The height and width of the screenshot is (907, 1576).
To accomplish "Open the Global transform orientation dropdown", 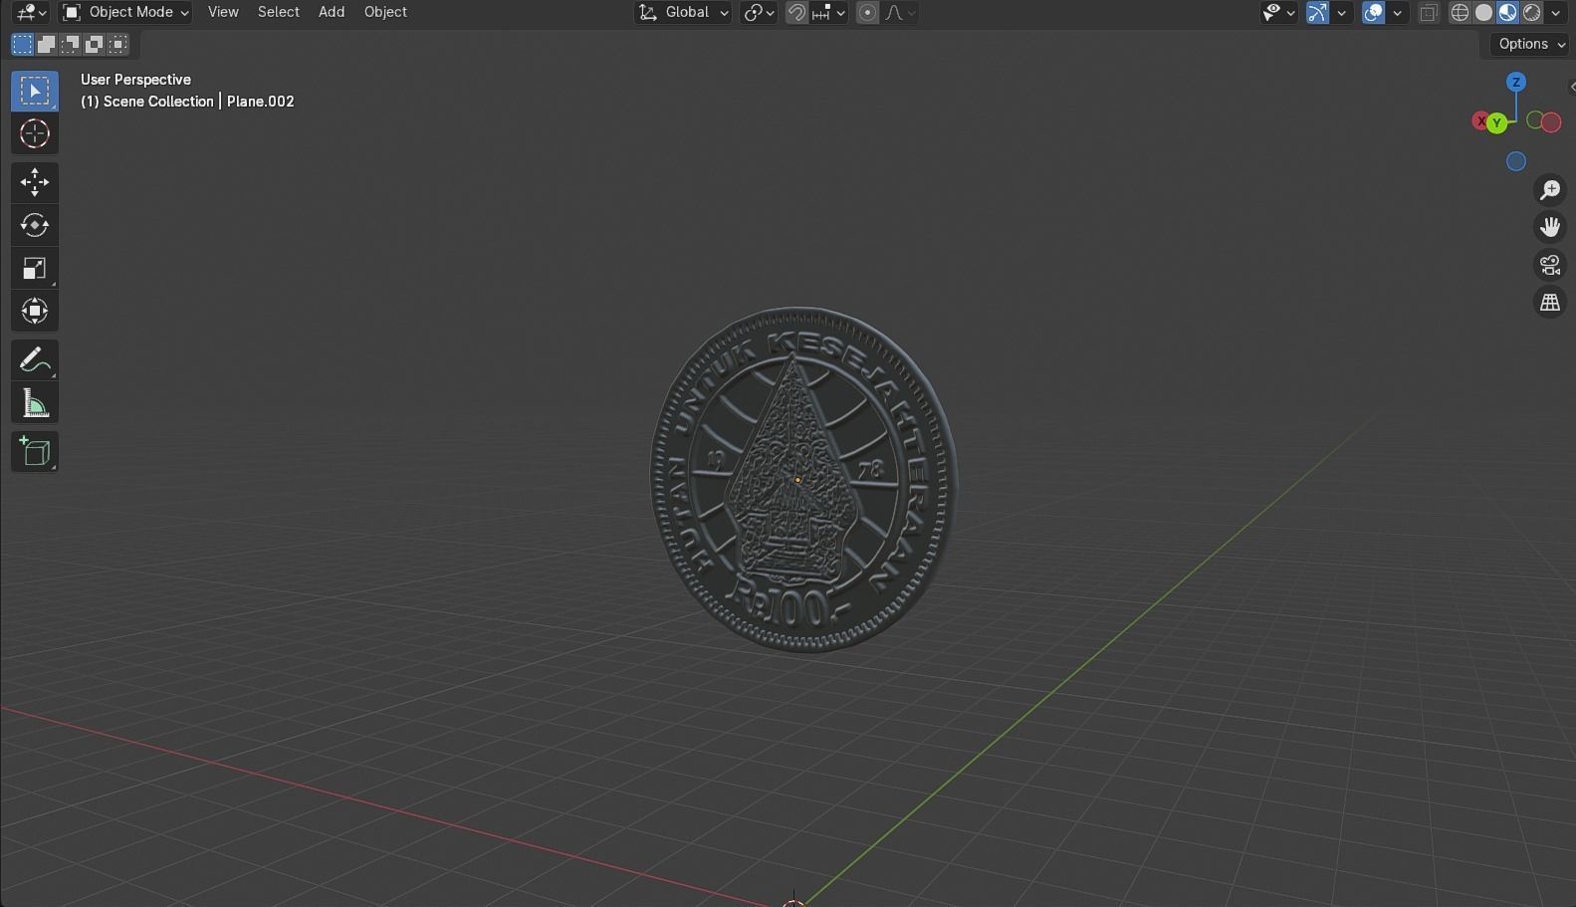I will [x=683, y=12].
